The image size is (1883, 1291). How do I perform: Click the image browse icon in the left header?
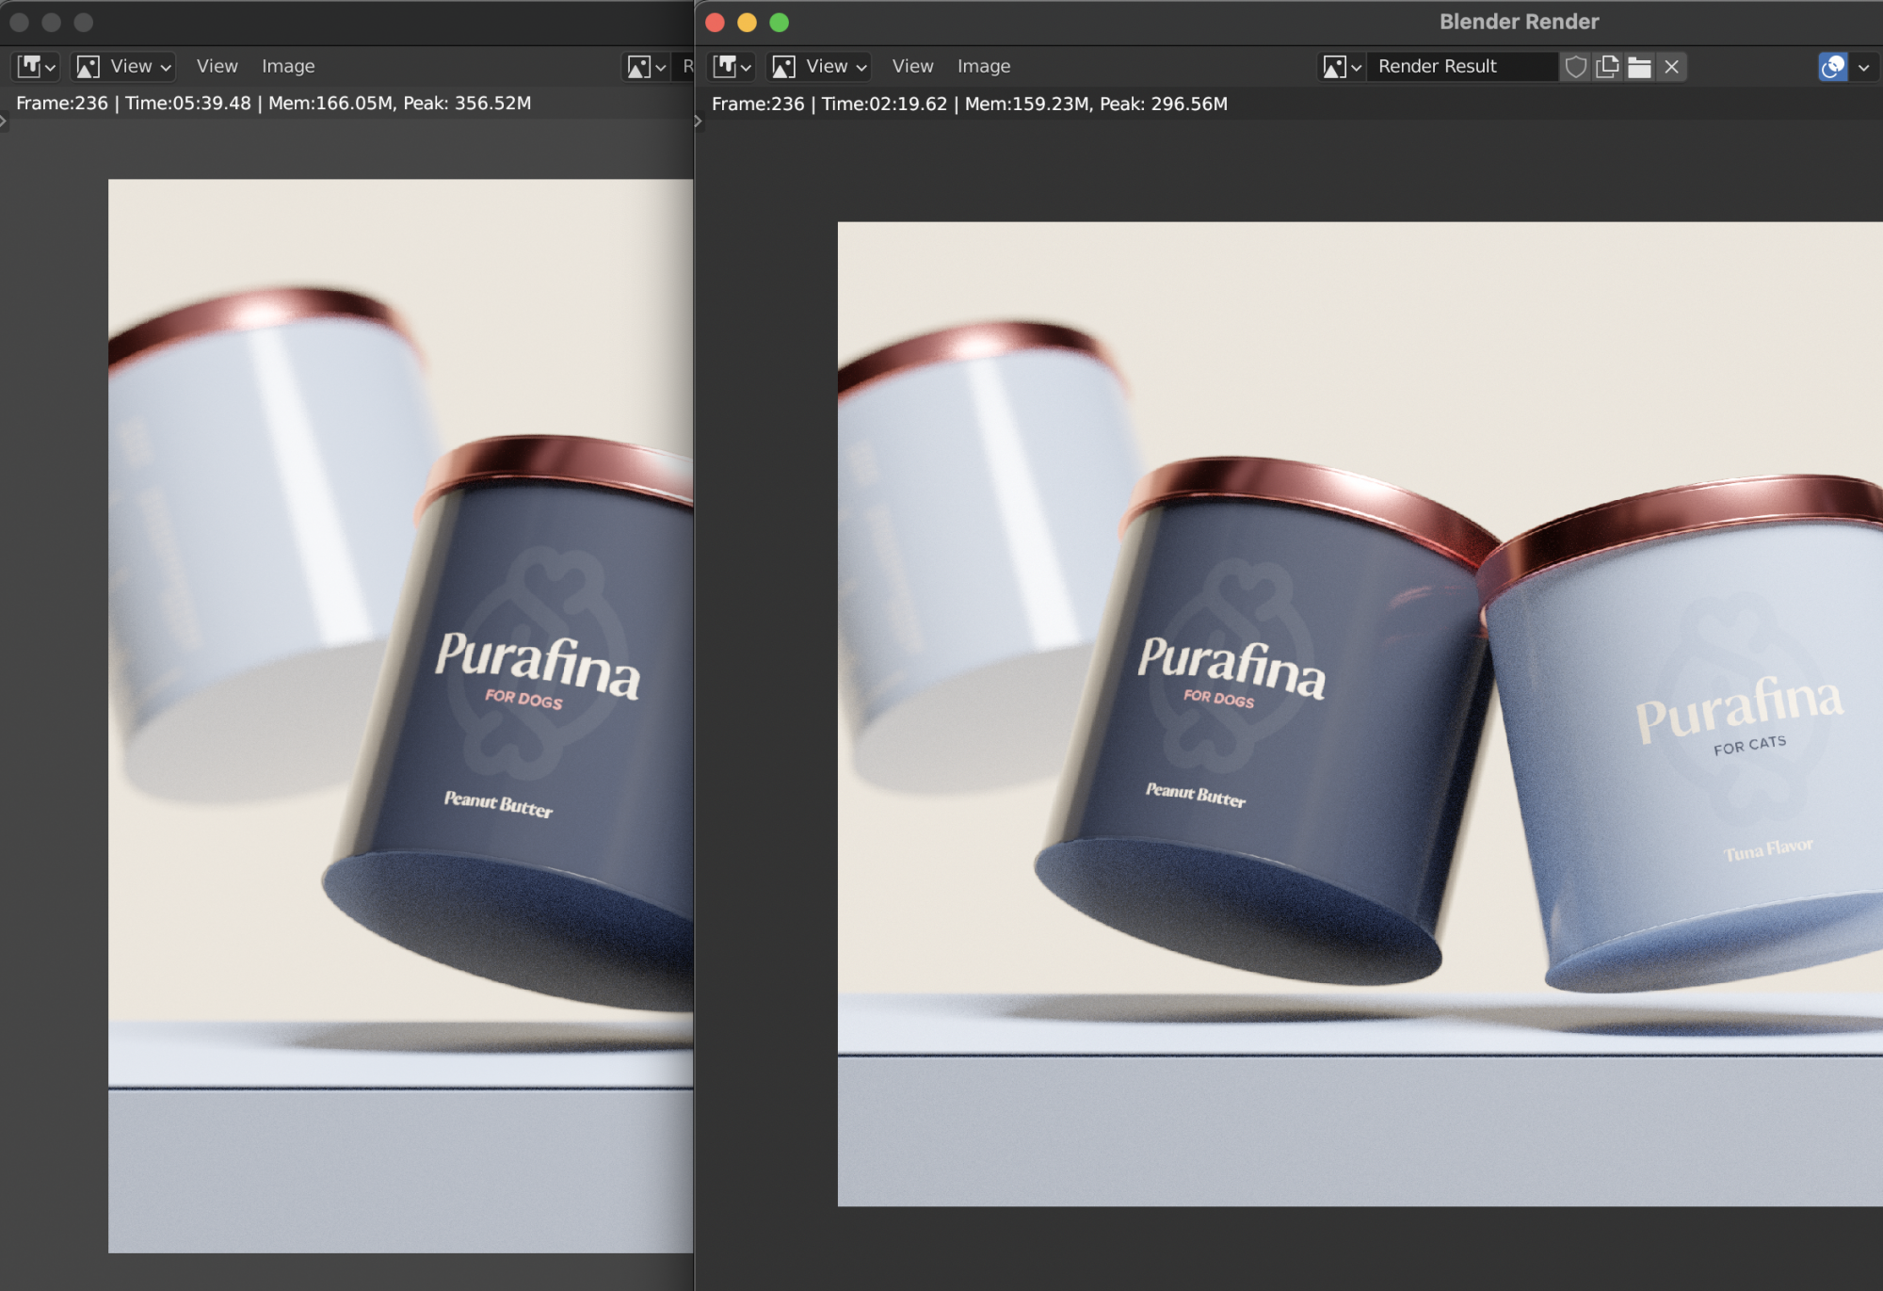646,67
